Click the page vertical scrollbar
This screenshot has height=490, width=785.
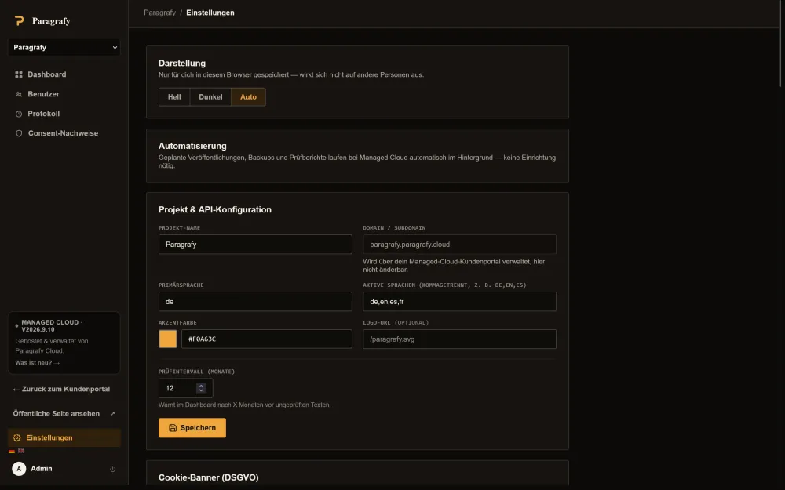[782, 44]
